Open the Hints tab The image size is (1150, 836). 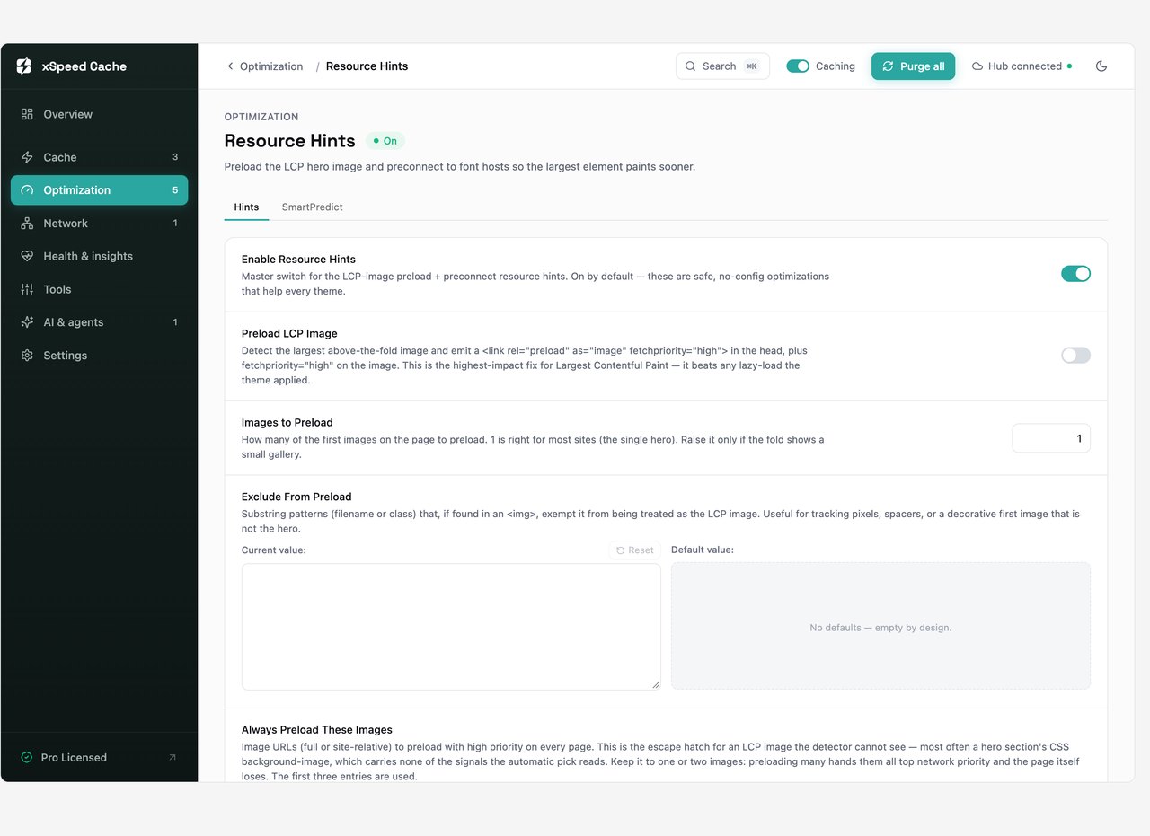246,207
